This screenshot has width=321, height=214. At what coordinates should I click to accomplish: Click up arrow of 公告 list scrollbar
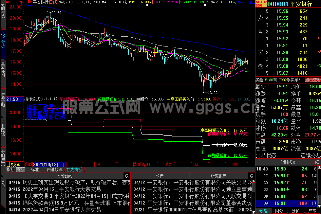(x=254, y=181)
